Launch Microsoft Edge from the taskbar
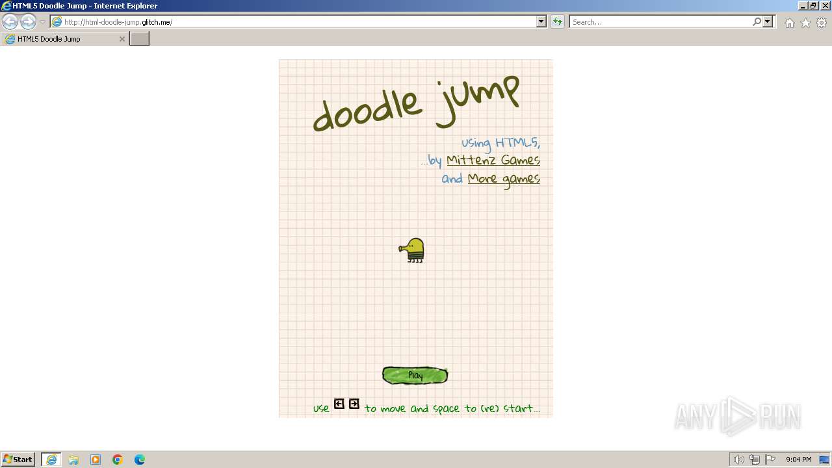 [140, 460]
